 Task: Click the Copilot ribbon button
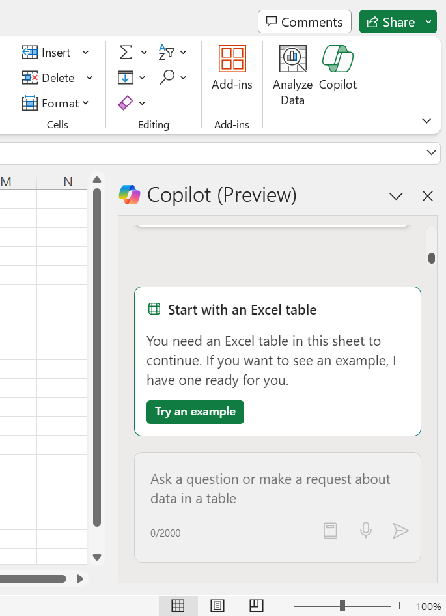tap(337, 68)
